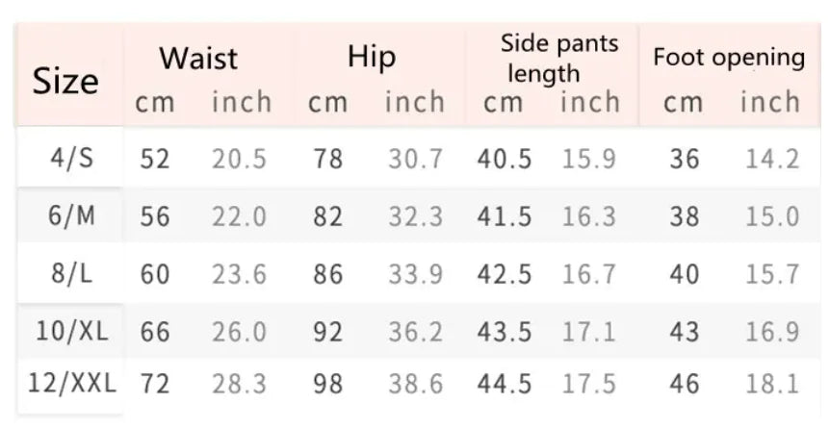Select the 10/XL size row label

(72, 332)
